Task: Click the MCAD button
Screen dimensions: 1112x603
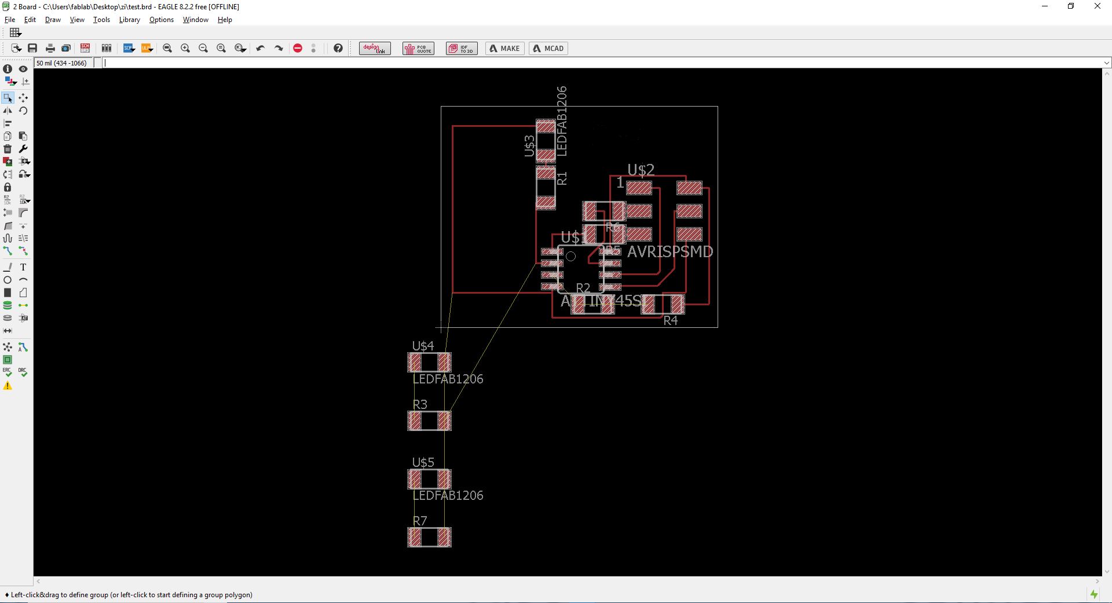Action: 548,49
